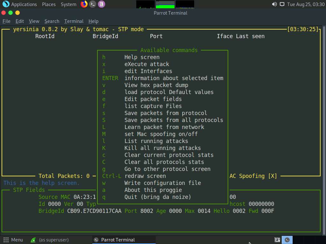Image resolution: width=326 pixels, height=244 pixels.
Task: Switch to Parrot Terminal taskbar button
Action: pos(124,240)
